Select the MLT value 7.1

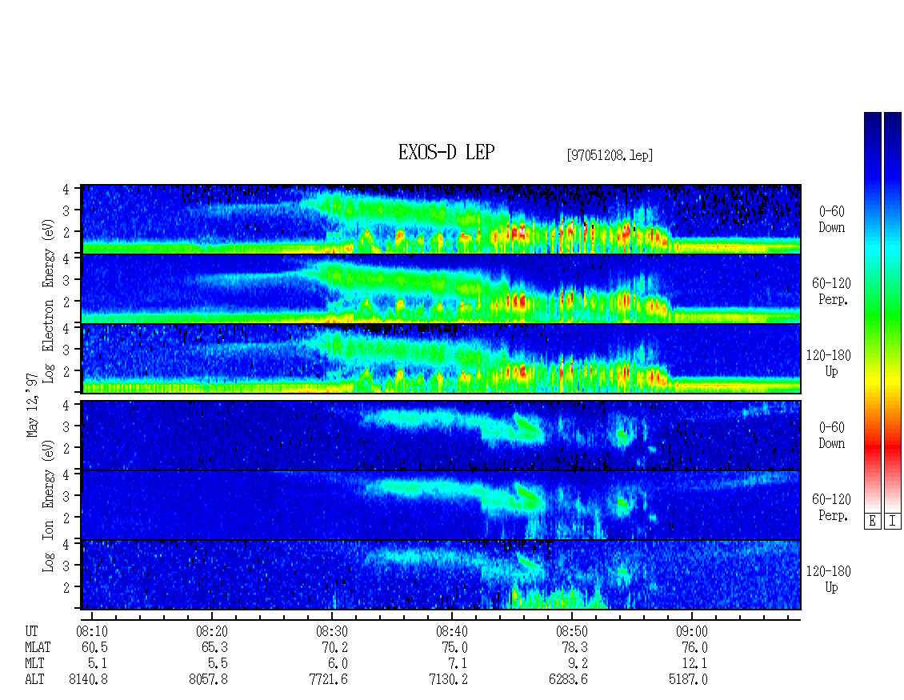[458, 664]
